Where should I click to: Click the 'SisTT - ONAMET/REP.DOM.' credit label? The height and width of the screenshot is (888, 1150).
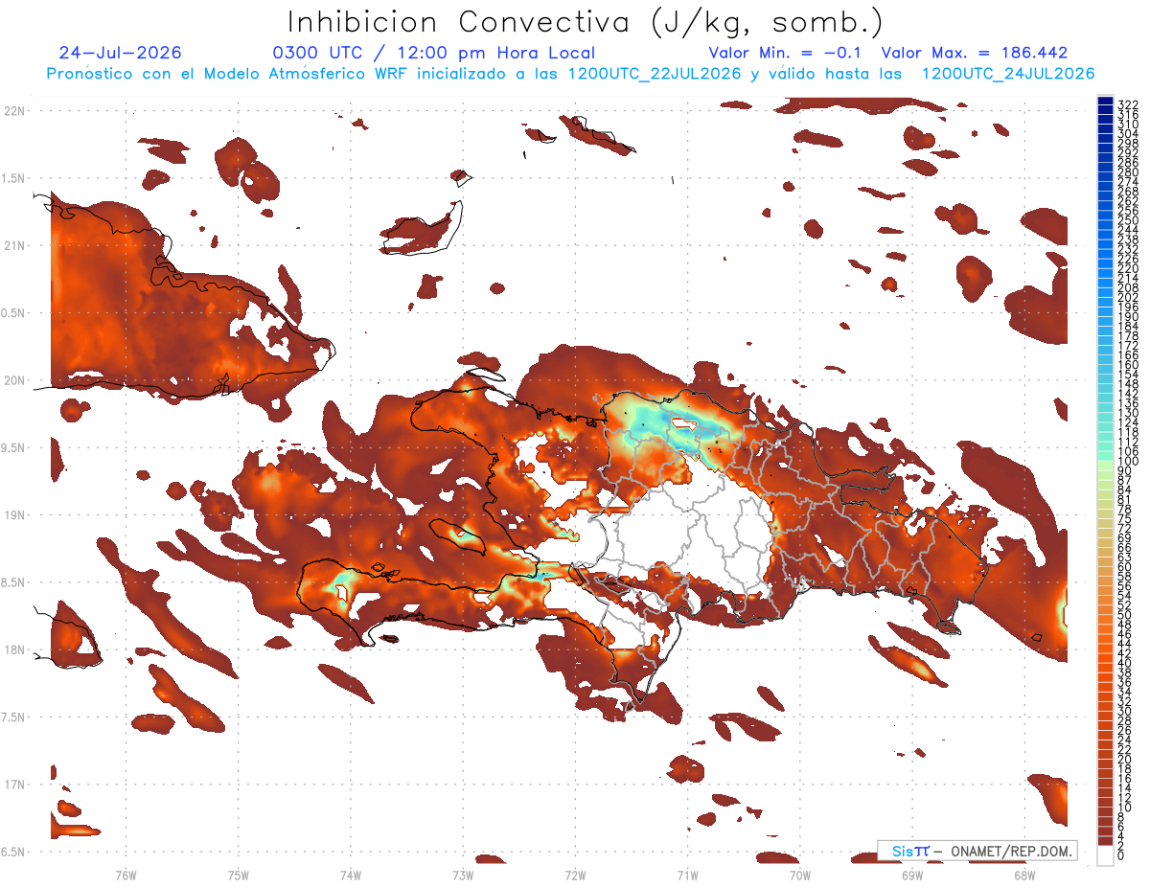click(x=979, y=851)
